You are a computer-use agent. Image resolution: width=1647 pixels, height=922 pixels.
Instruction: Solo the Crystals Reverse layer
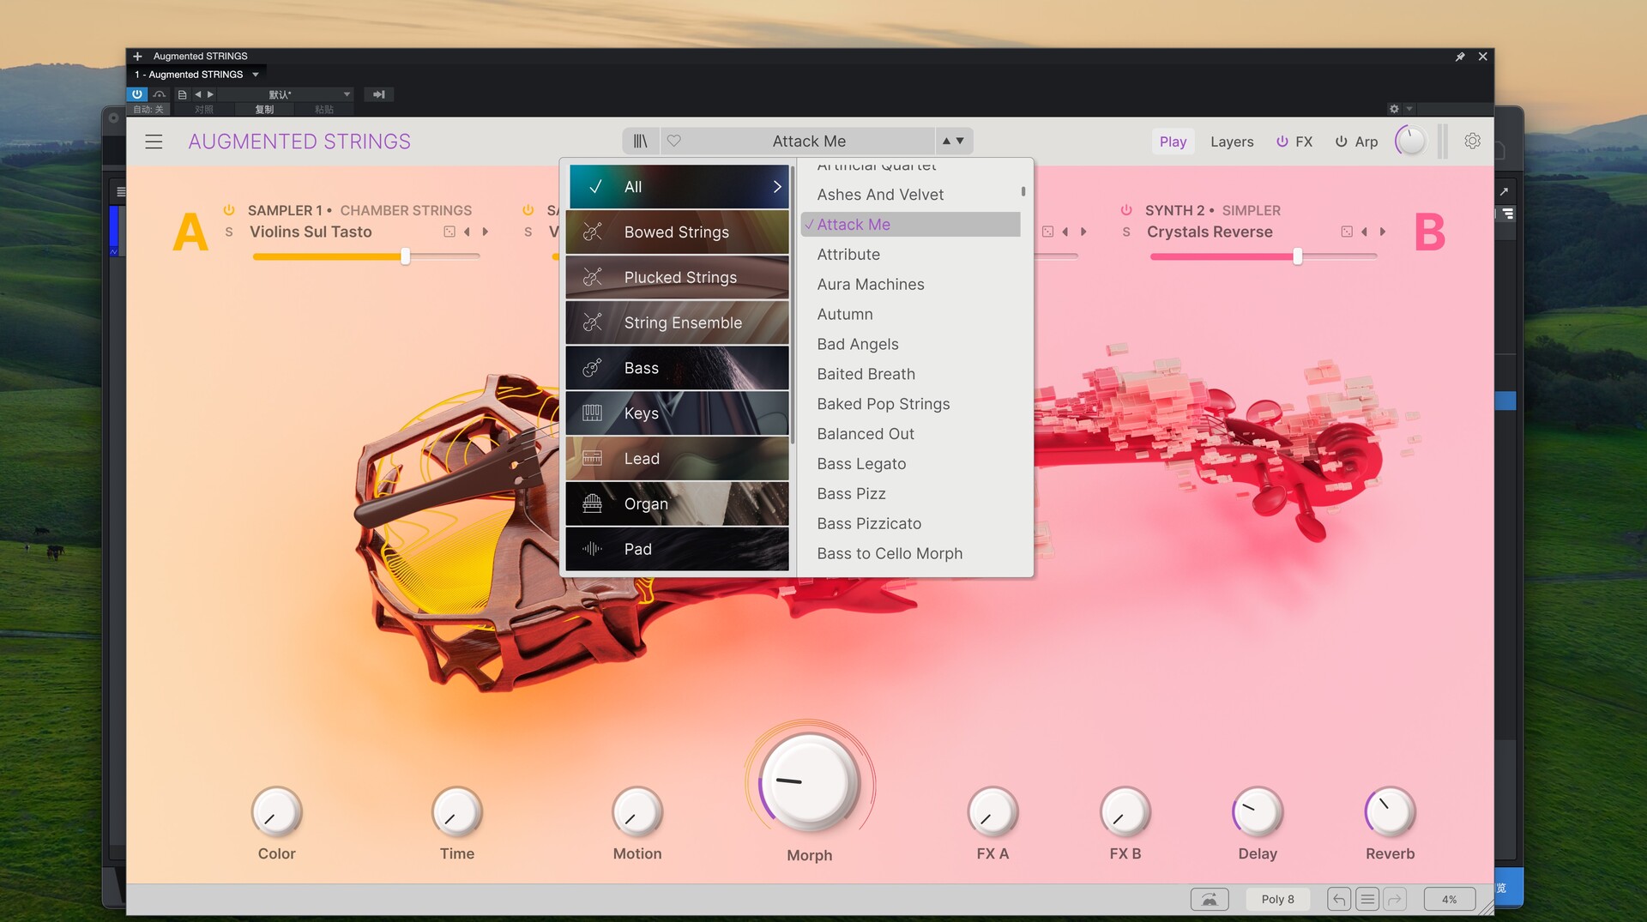1126,232
